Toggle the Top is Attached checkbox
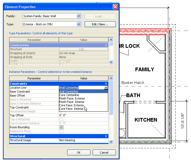The image size is (191, 162). (x=61, y=119)
